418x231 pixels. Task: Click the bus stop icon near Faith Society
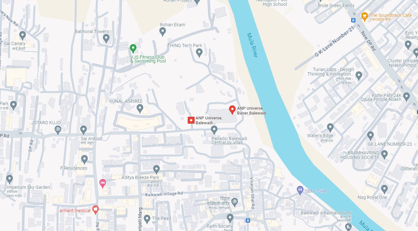click(248, 221)
